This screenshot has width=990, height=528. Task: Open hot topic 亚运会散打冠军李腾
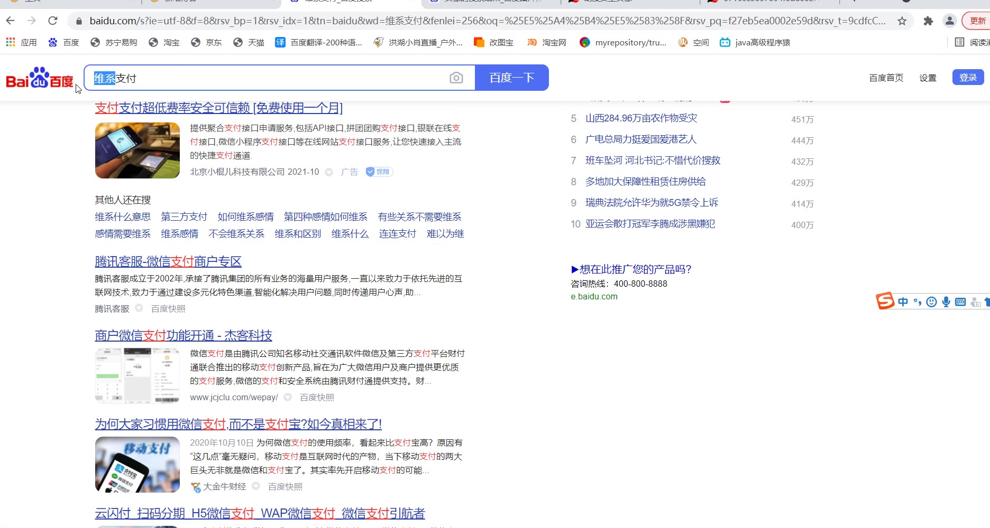(650, 224)
